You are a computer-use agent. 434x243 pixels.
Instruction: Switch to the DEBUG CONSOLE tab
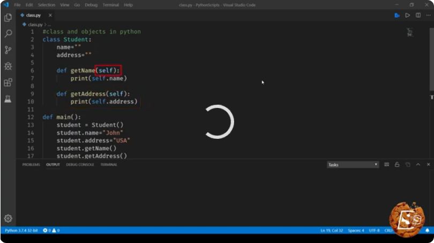click(80, 164)
